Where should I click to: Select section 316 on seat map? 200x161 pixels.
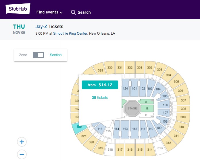[130, 150]
